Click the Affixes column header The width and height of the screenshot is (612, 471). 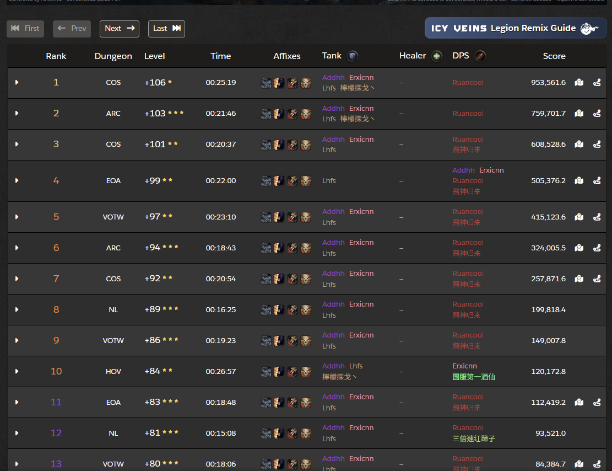click(x=287, y=56)
